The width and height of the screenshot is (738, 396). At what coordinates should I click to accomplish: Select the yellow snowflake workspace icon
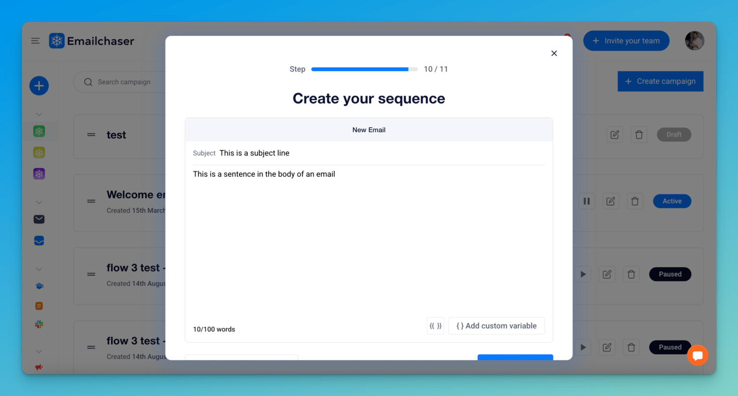click(39, 152)
